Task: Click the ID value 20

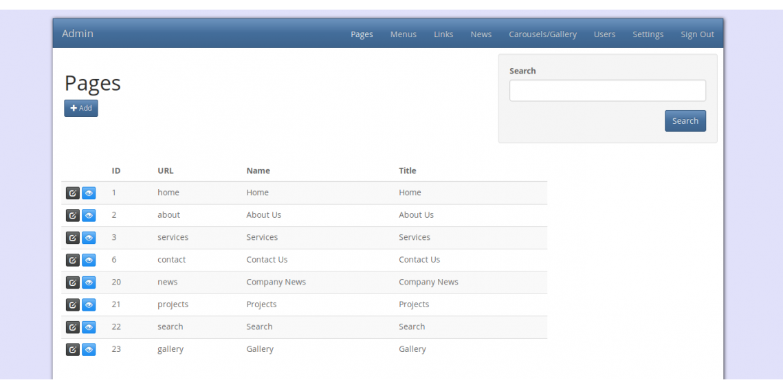Action: pos(116,282)
